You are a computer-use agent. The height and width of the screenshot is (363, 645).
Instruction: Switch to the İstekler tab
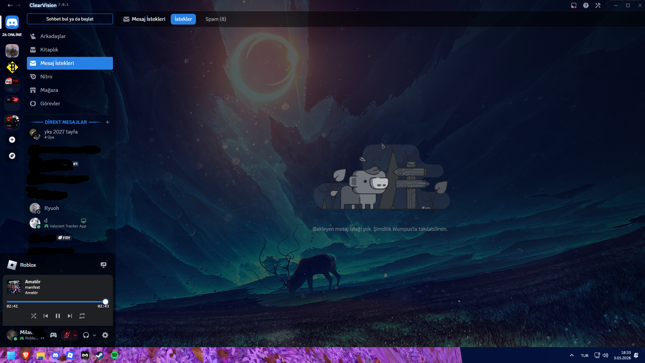pyautogui.click(x=183, y=19)
